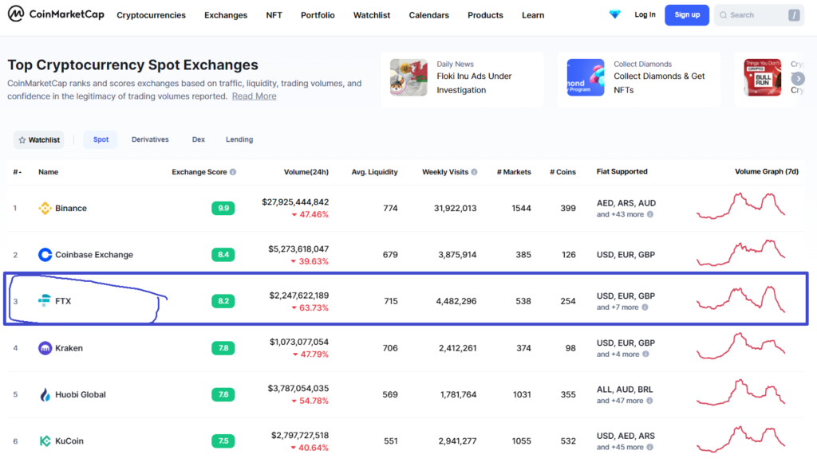Open the Calendars menu

click(428, 15)
